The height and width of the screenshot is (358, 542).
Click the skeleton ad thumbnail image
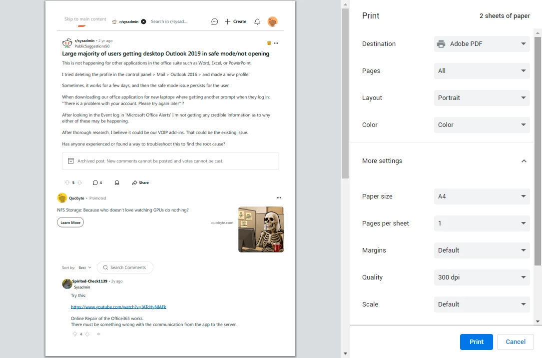point(261,229)
